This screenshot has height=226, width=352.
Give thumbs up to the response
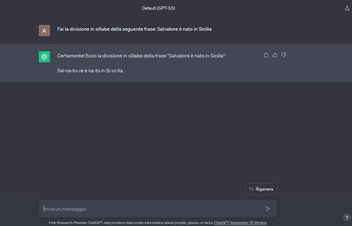tap(275, 55)
